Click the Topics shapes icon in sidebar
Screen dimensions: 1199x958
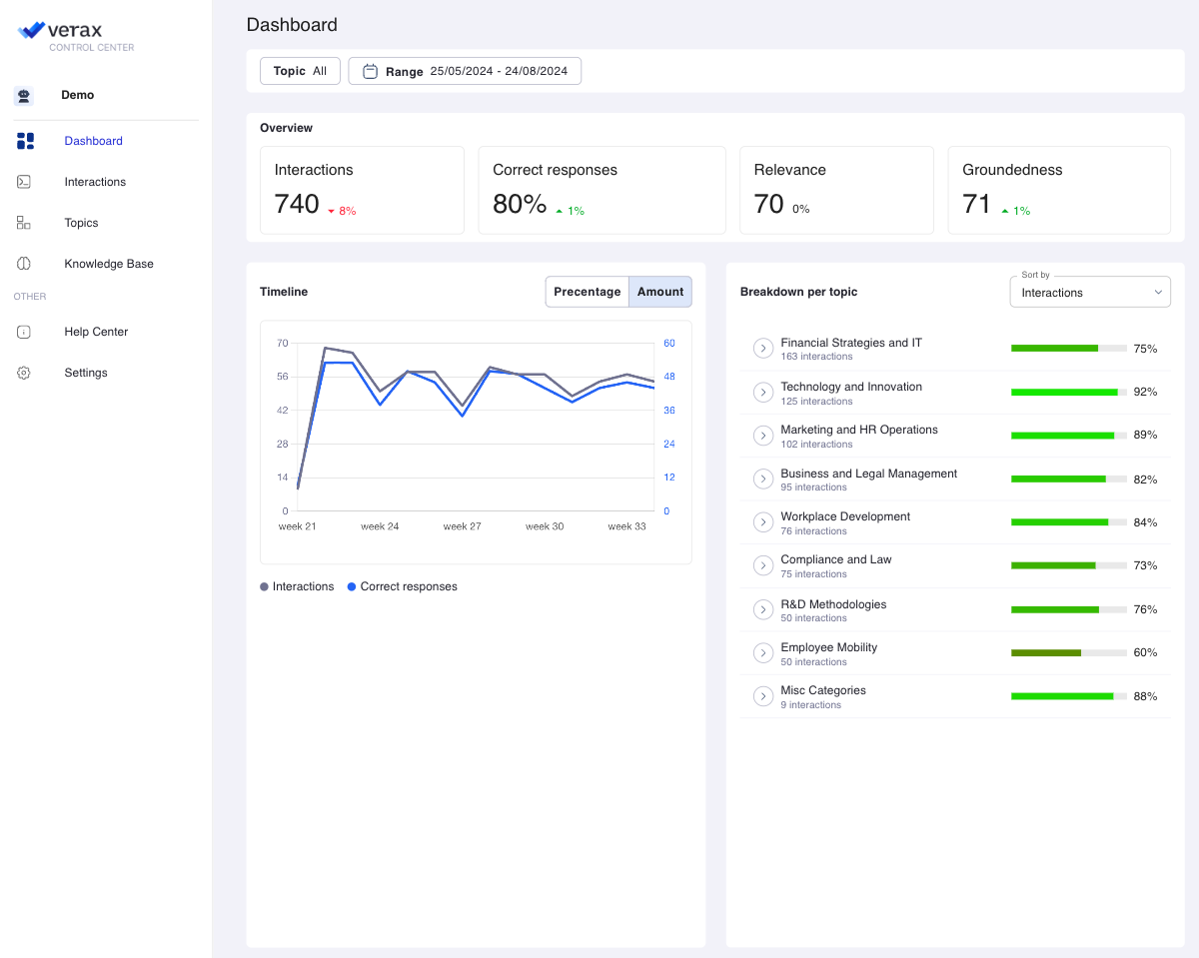coord(24,223)
